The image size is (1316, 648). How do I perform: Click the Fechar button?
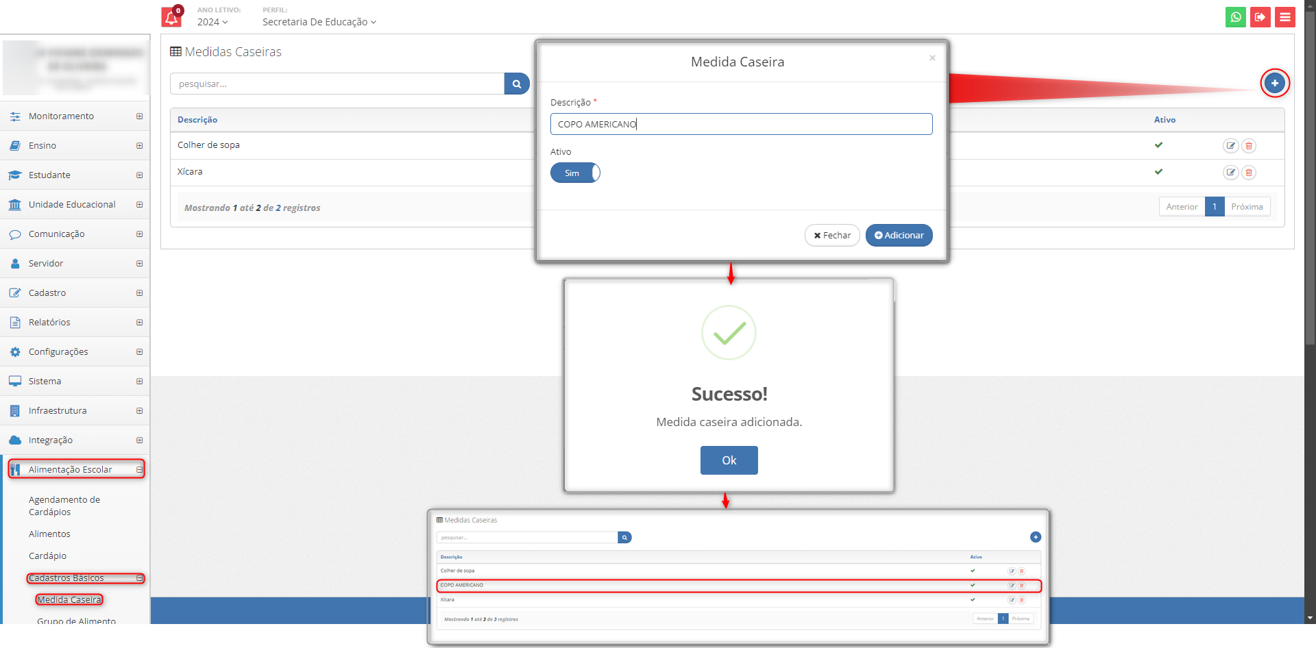(832, 235)
